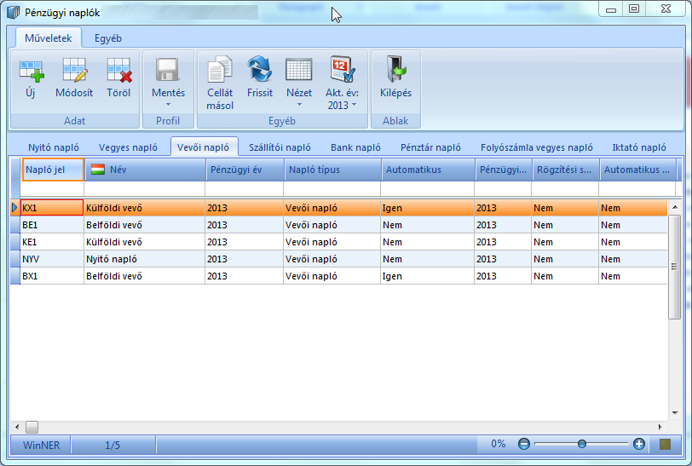Select the BX1 row cell

click(x=52, y=276)
